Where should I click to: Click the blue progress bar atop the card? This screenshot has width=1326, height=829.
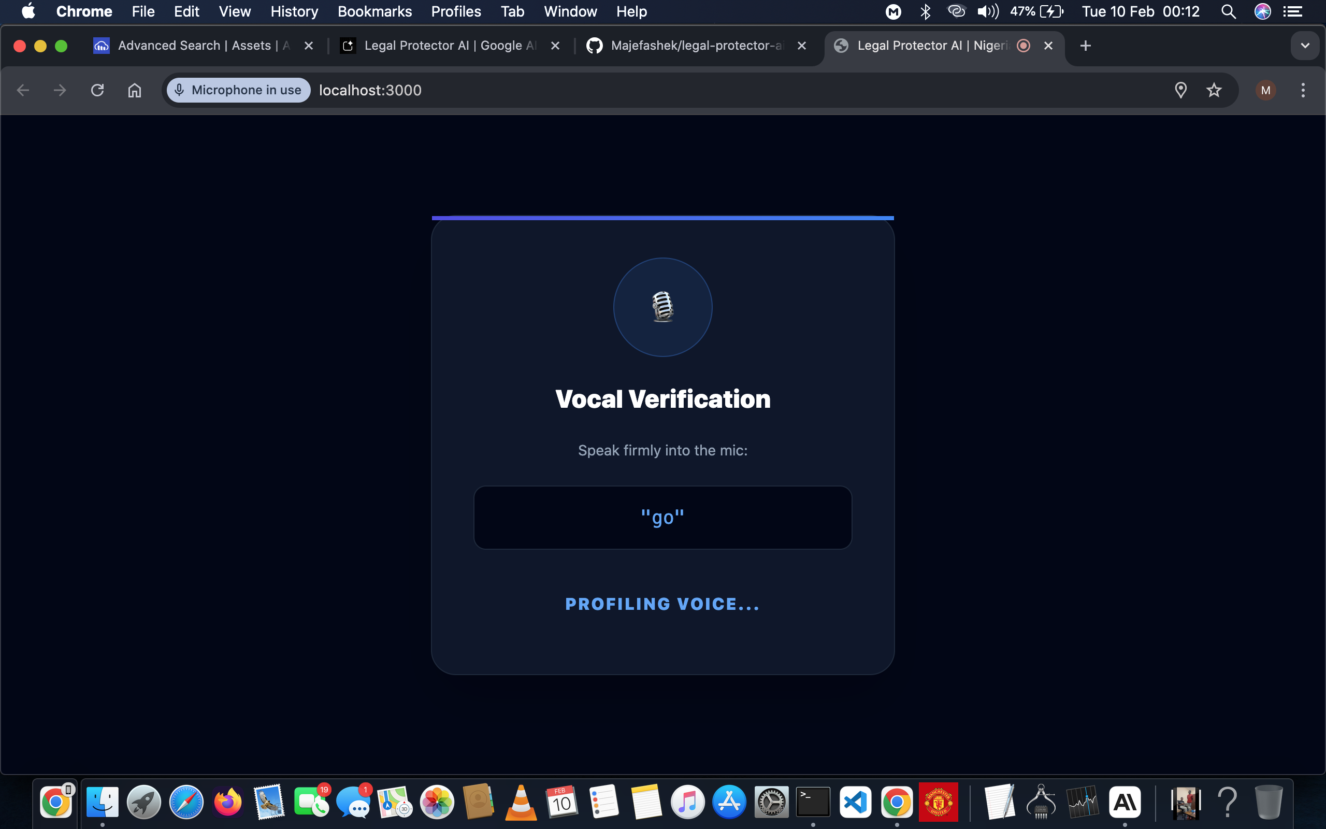pos(662,218)
